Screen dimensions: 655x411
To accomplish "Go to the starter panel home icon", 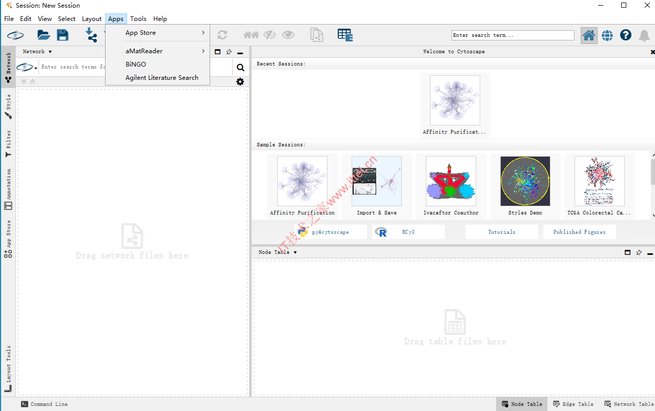I will [589, 35].
